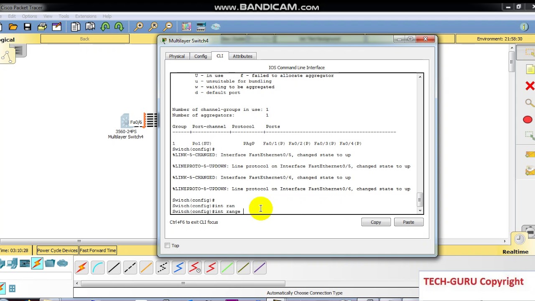This screenshot has height=301, width=535.
Task: Open the Edit menu
Action: (12, 16)
